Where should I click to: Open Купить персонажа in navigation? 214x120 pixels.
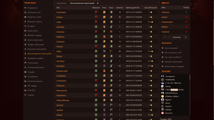click(35, 40)
